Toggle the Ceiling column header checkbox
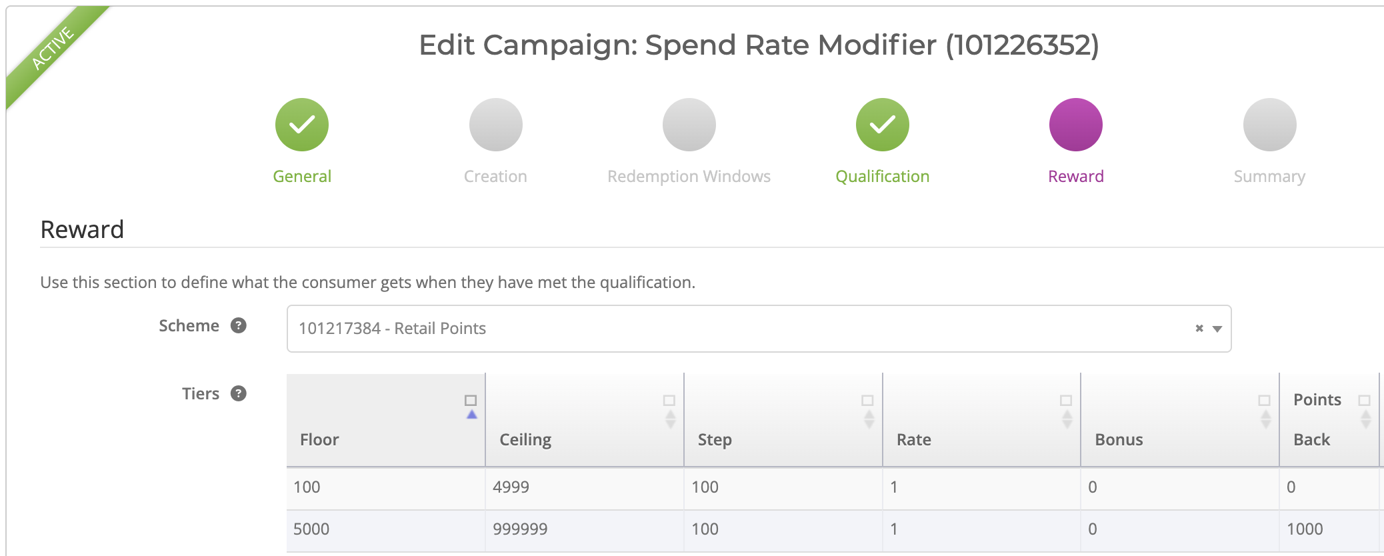1384x556 pixels. [669, 400]
